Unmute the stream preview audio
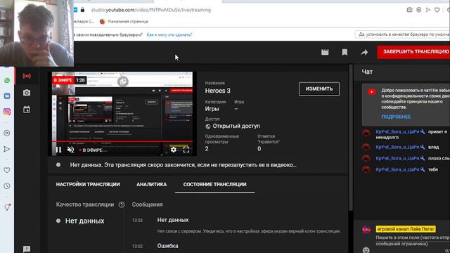Image resolution: width=450 pixels, height=253 pixels. 70,150
